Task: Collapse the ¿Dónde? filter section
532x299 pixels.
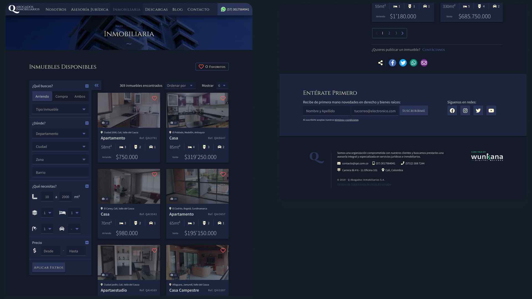Action: click(87, 123)
